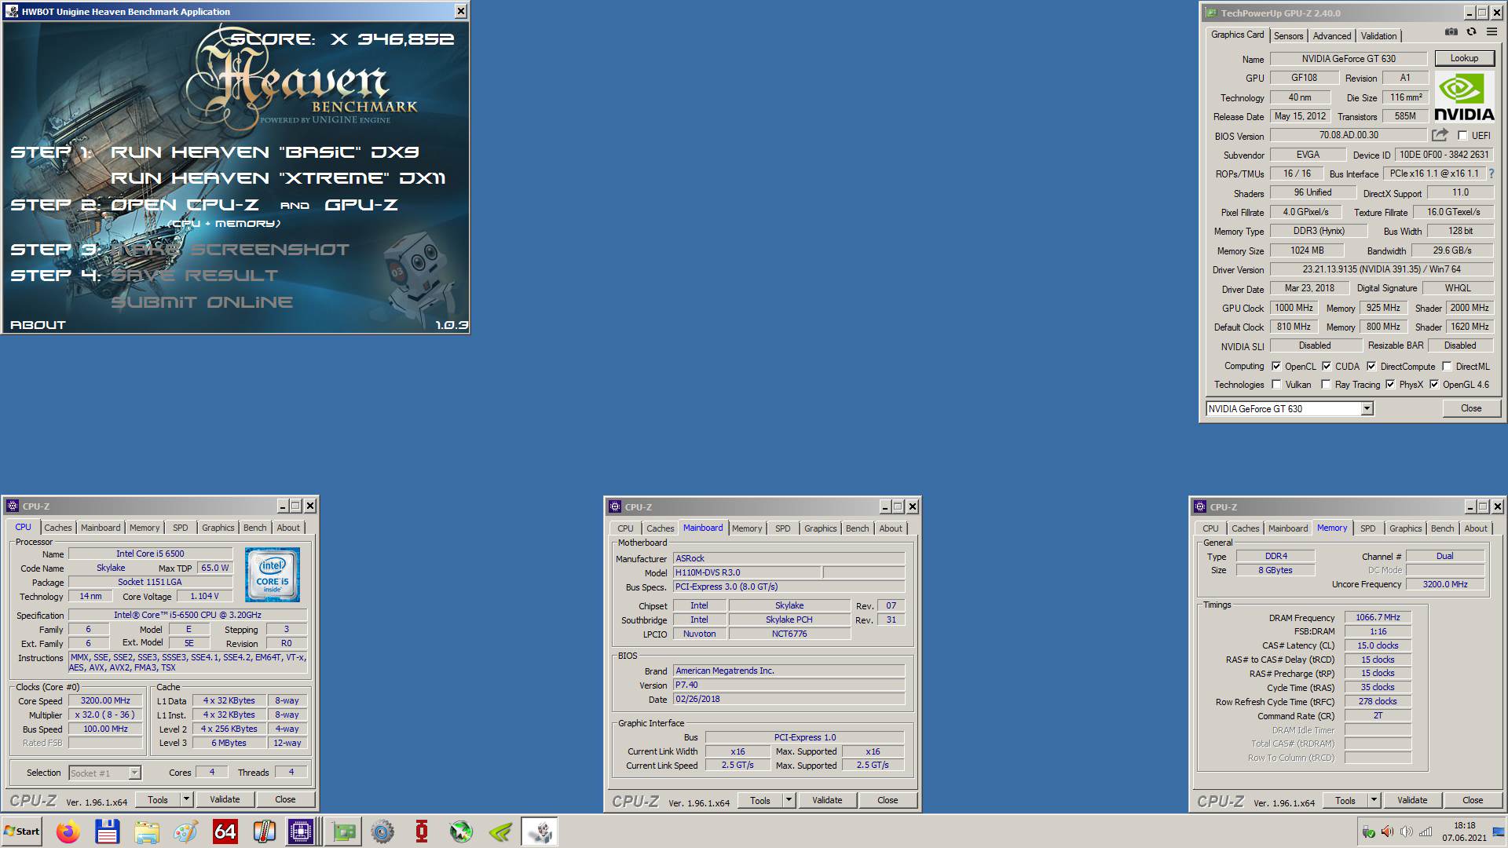
Task: Expand Tools arrow in CPU tab window
Action: click(186, 799)
